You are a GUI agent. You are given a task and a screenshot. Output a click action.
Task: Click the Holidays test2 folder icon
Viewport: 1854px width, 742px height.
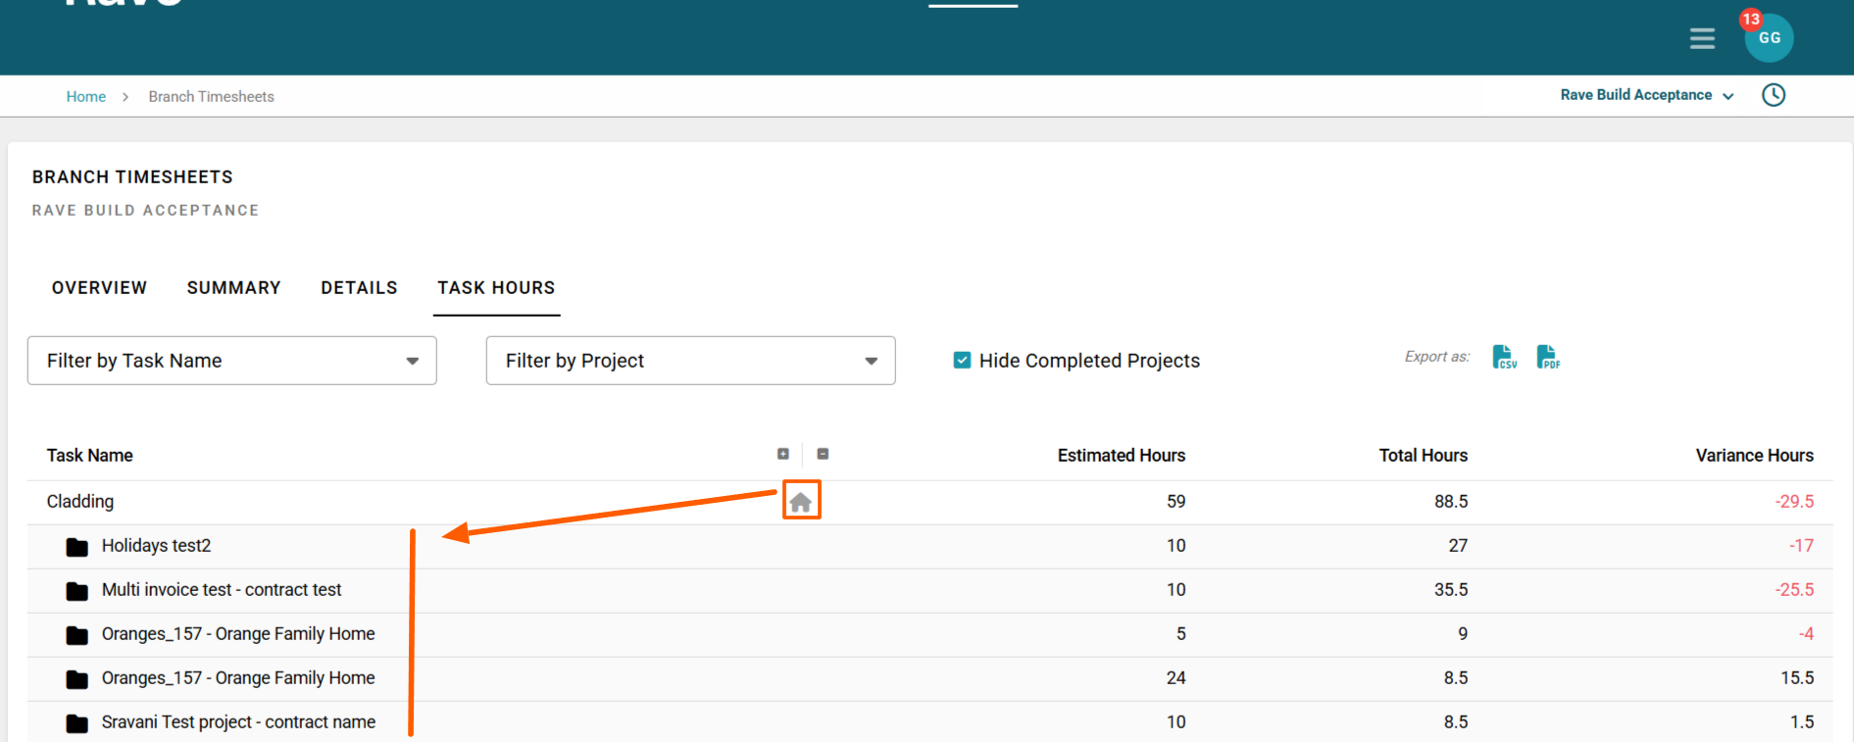pos(76,547)
